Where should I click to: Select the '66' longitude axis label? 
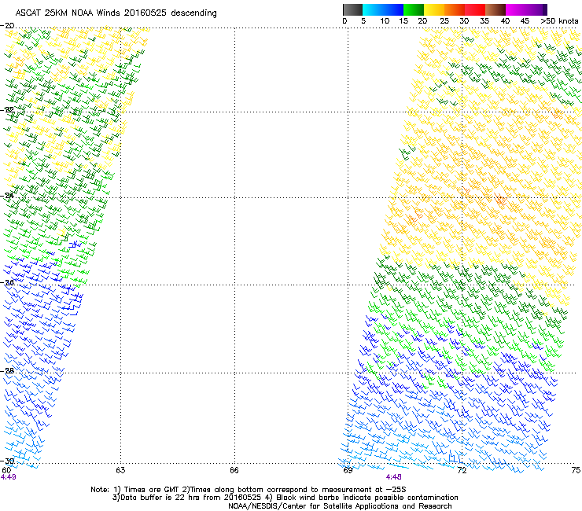coord(234,470)
